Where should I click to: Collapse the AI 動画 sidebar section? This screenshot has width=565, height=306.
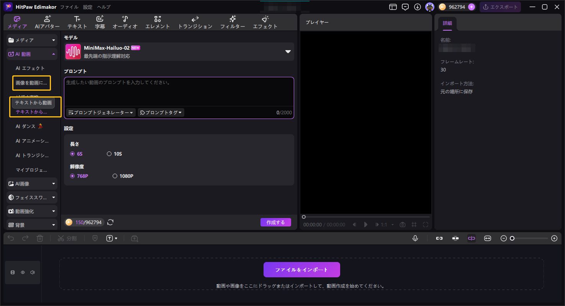pos(54,54)
